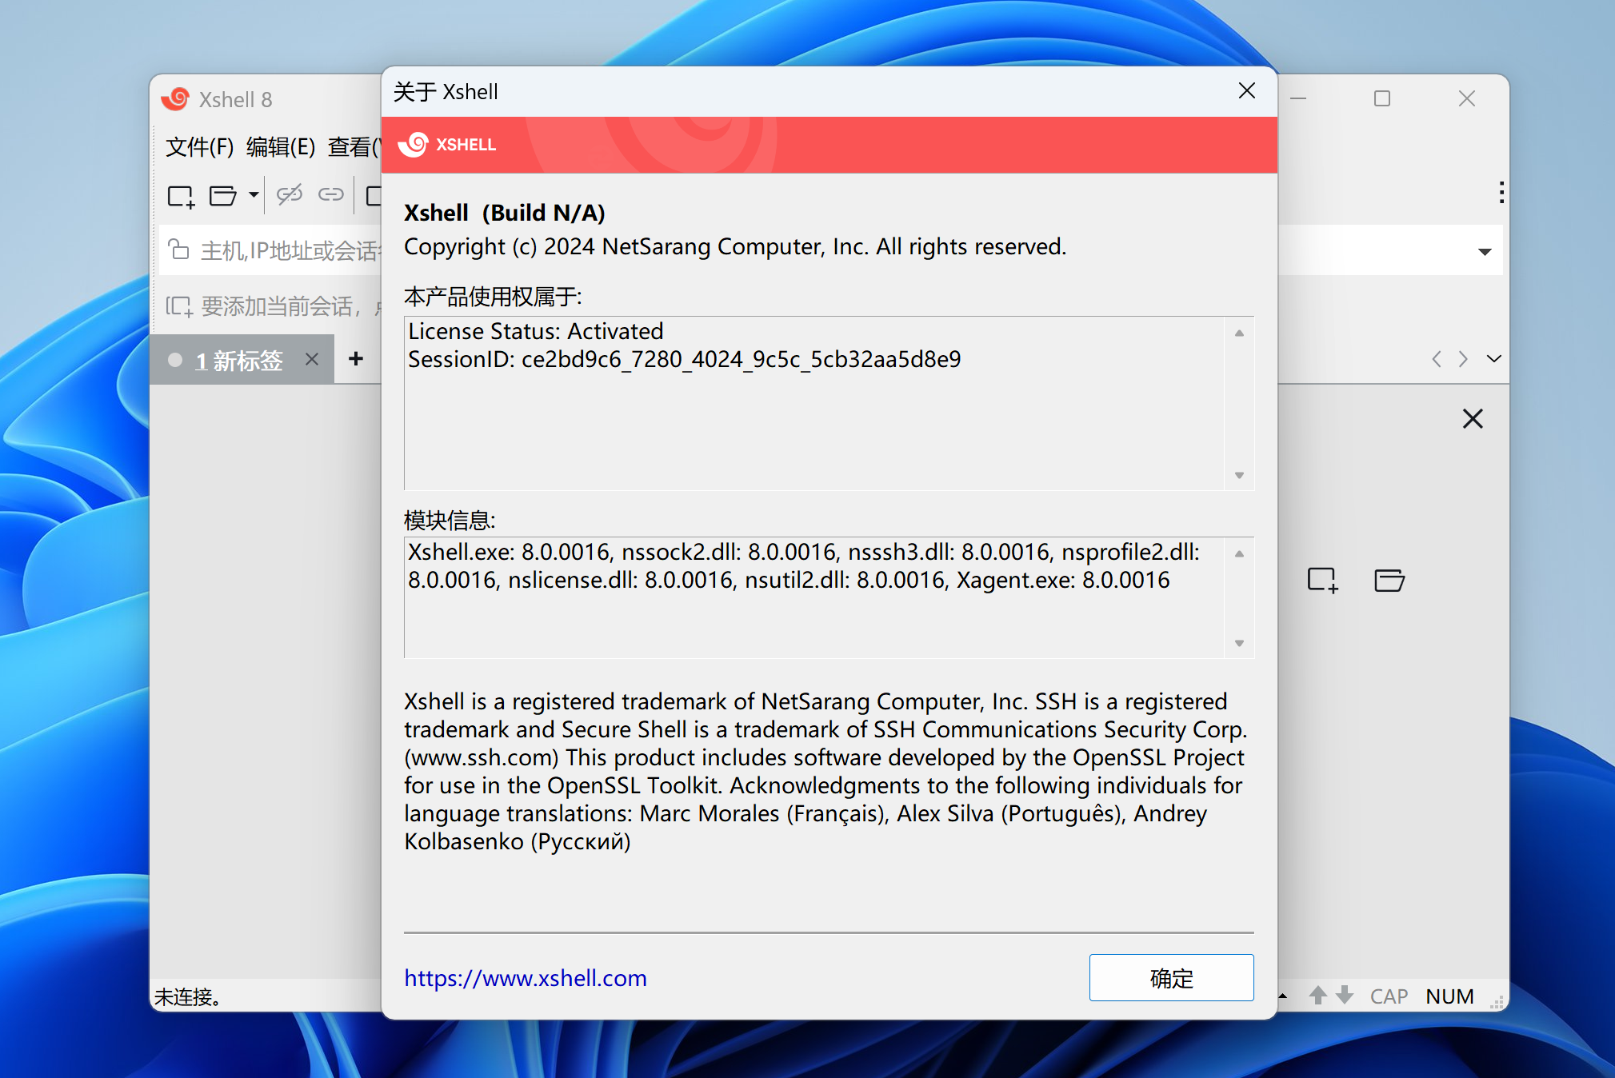Click the Xshell (Build N/A) heading
This screenshot has height=1078, width=1615.
coord(505,213)
